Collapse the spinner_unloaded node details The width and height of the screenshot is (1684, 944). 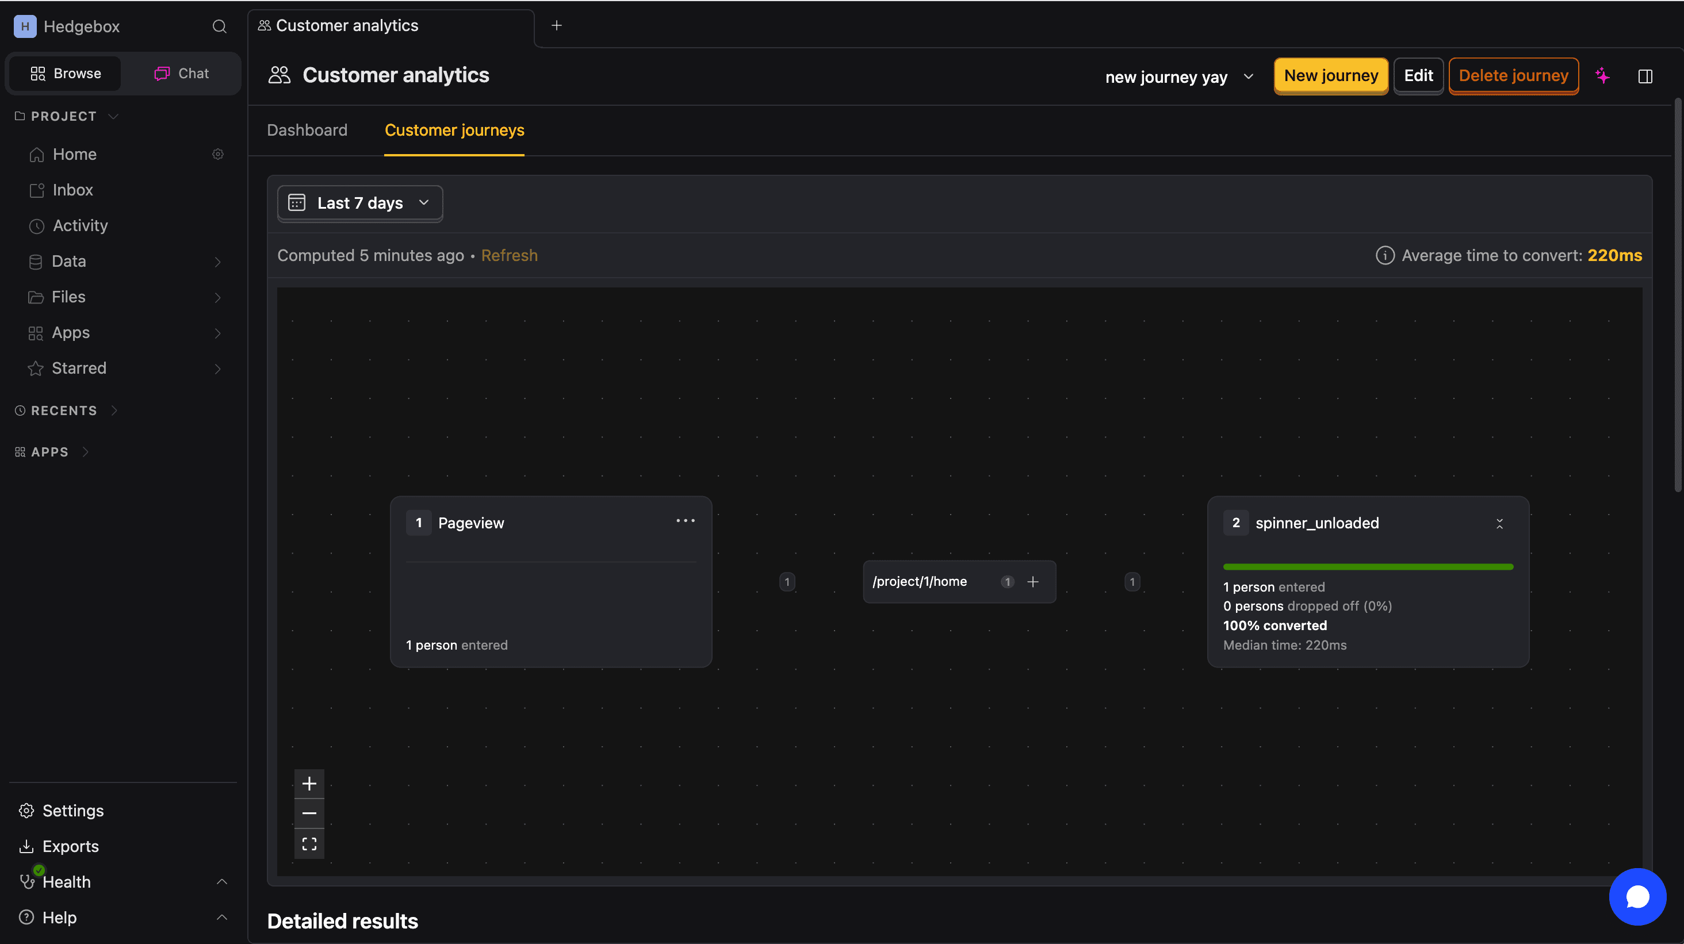click(1499, 523)
